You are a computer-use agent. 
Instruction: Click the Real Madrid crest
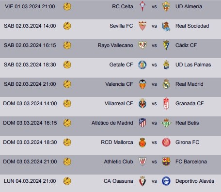(x=166, y=84)
